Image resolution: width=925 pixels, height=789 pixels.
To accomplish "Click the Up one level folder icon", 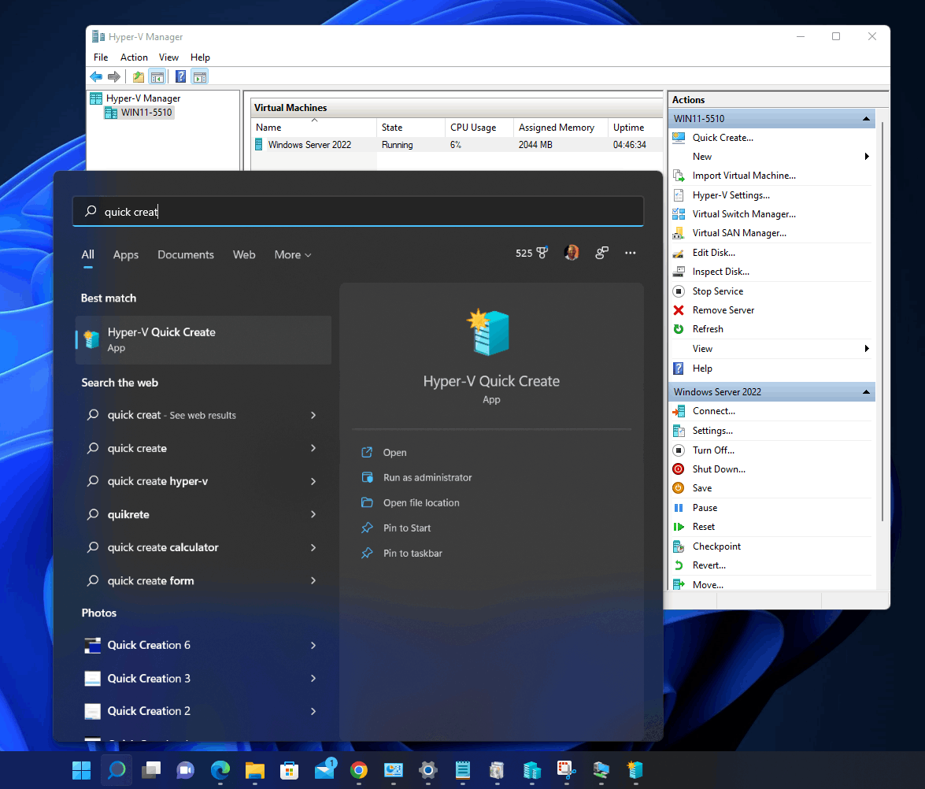I will 139,76.
